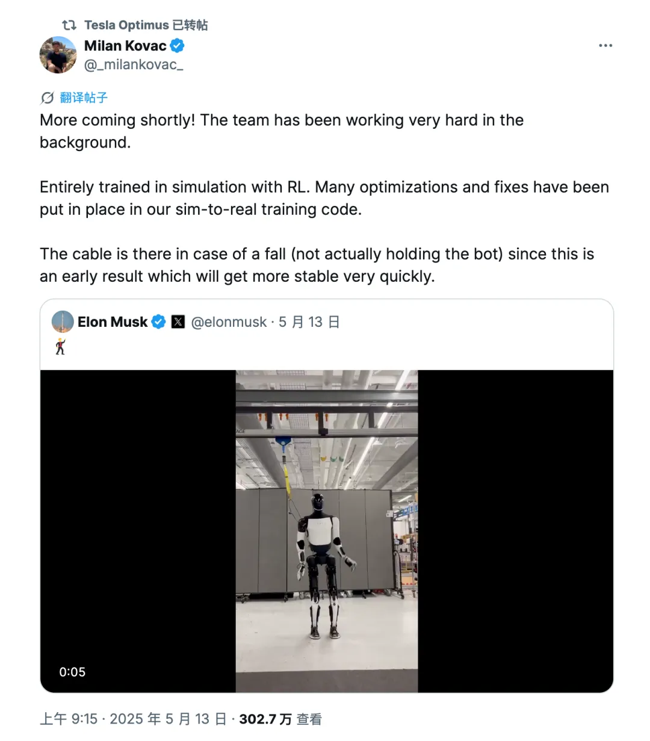This screenshot has width=650, height=741.
Task: Open the three-dot more options menu
Action: pos(605,46)
